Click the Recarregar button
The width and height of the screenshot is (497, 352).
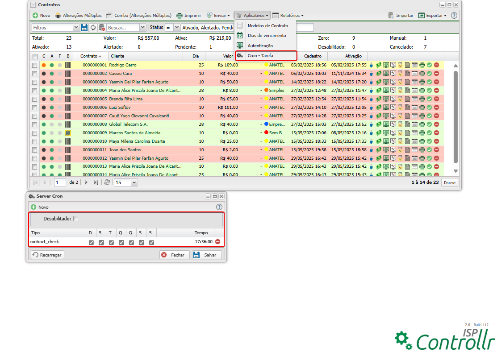click(x=47, y=255)
